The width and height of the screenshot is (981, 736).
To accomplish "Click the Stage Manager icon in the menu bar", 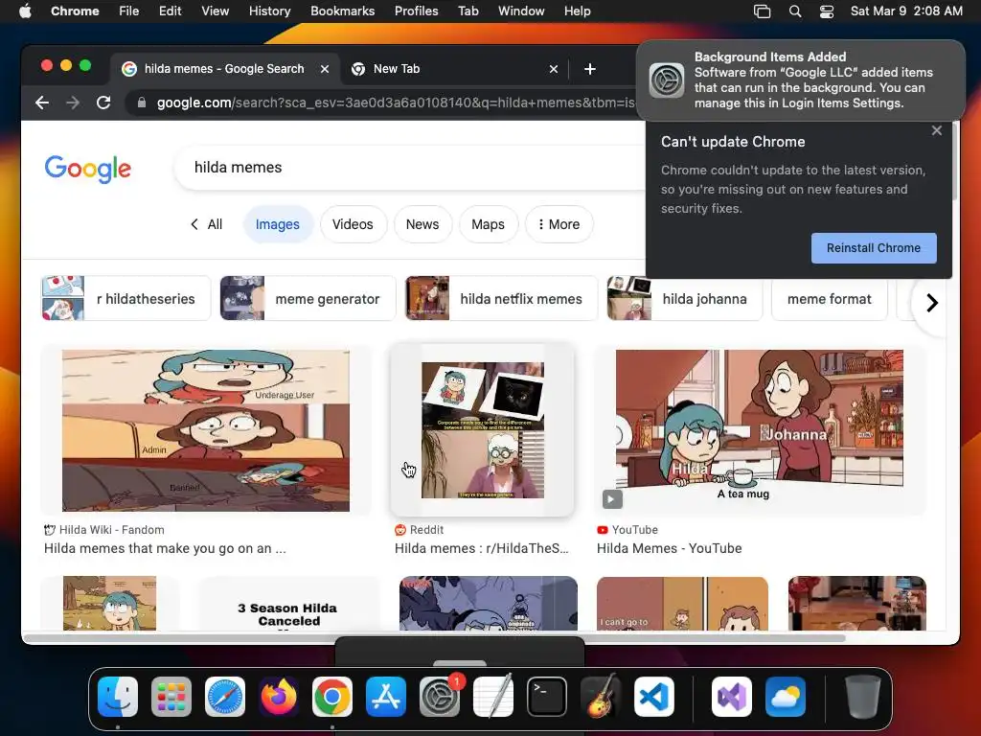I will (762, 11).
